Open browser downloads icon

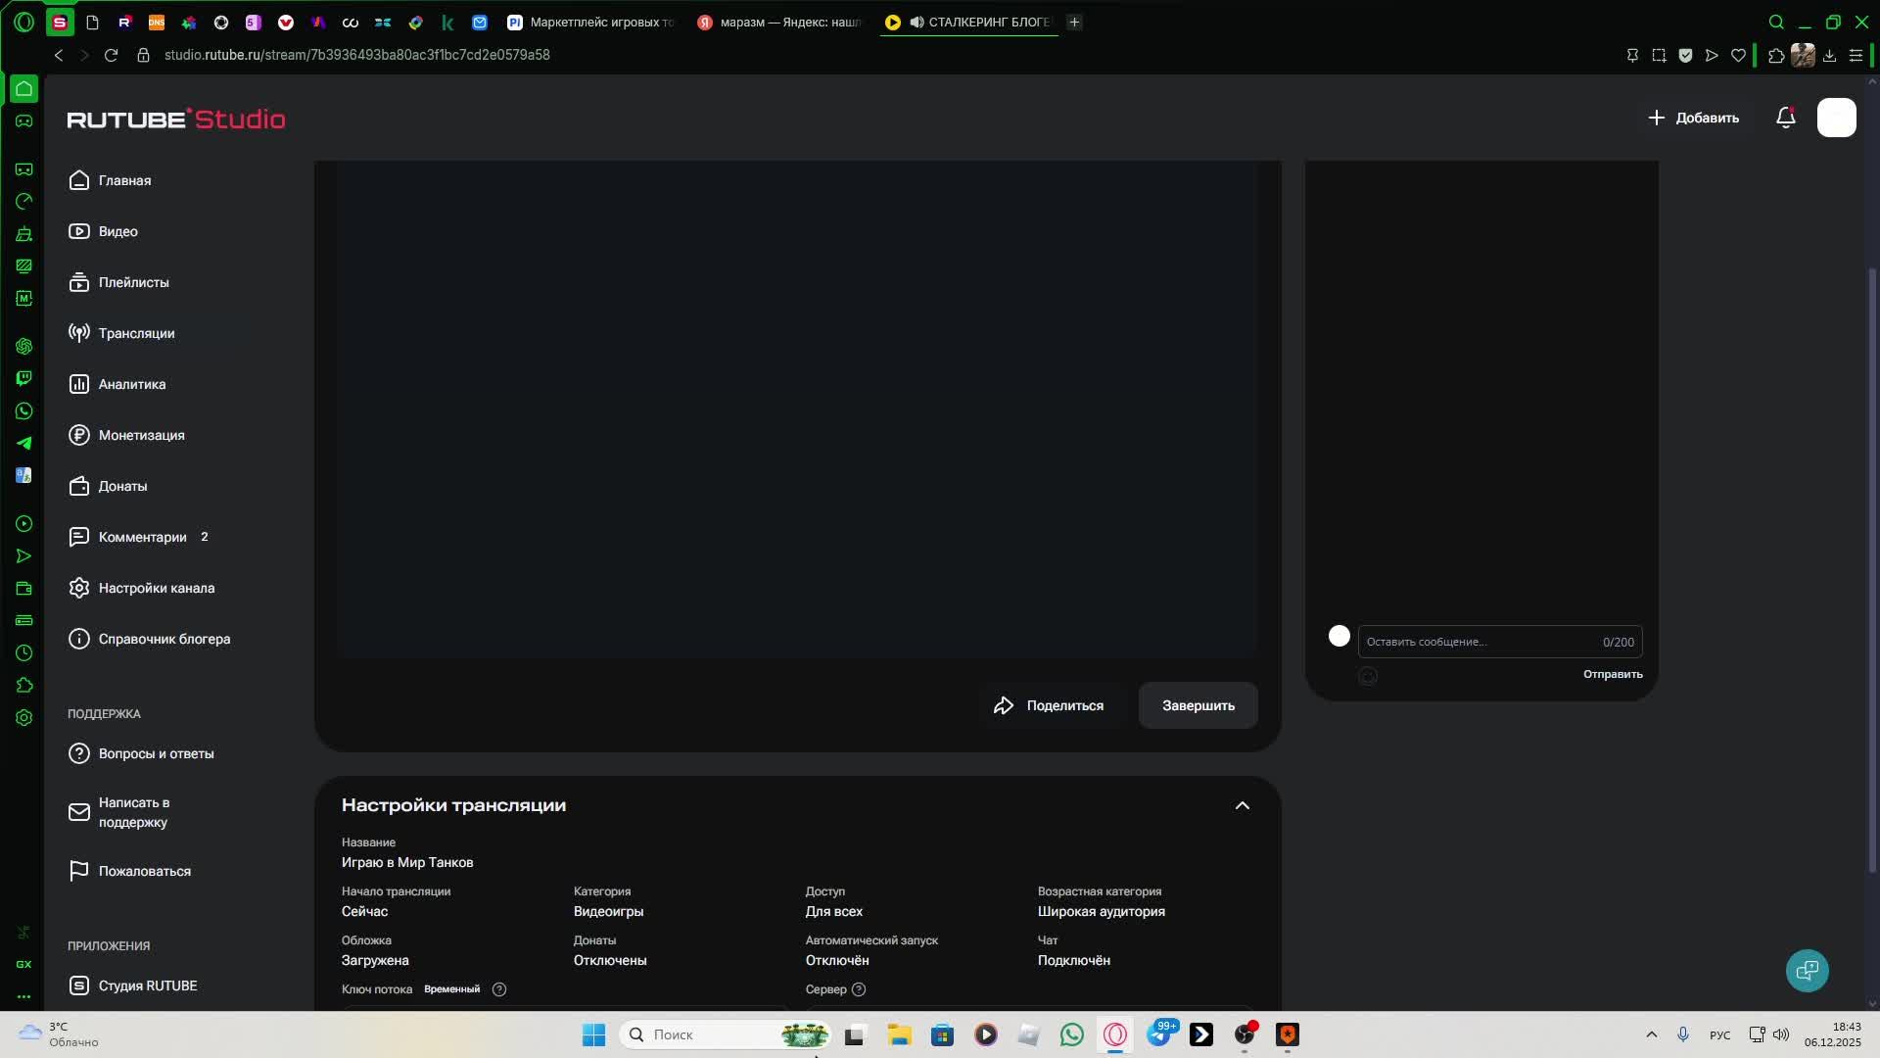pyautogui.click(x=1829, y=55)
